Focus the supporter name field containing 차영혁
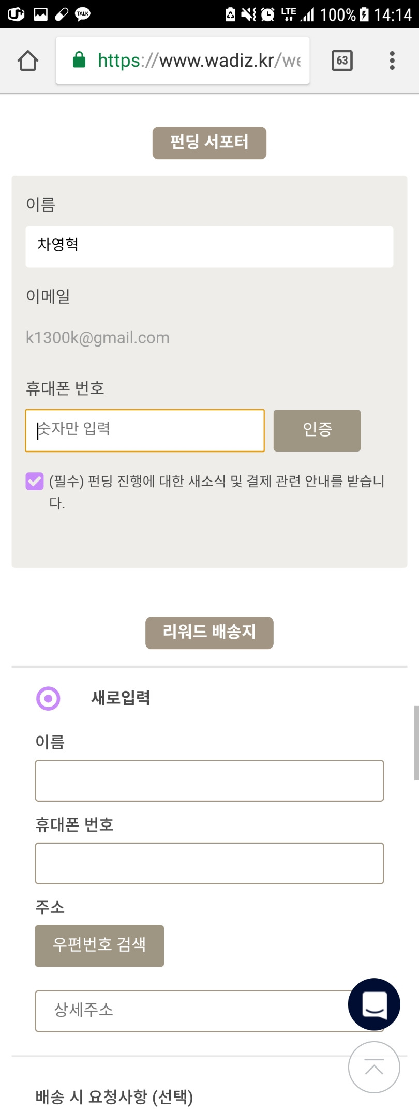The width and height of the screenshot is (419, 1112). (209, 247)
